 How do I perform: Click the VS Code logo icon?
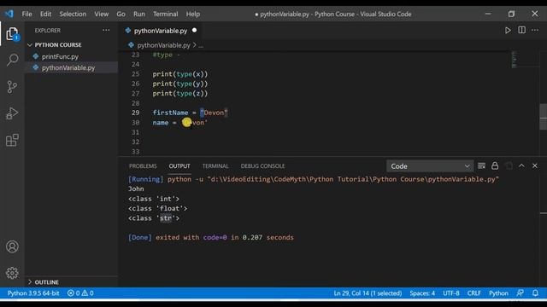(x=9, y=14)
